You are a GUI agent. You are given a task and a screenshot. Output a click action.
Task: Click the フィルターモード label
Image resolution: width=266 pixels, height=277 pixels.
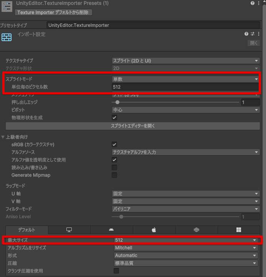(x=19, y=209)
